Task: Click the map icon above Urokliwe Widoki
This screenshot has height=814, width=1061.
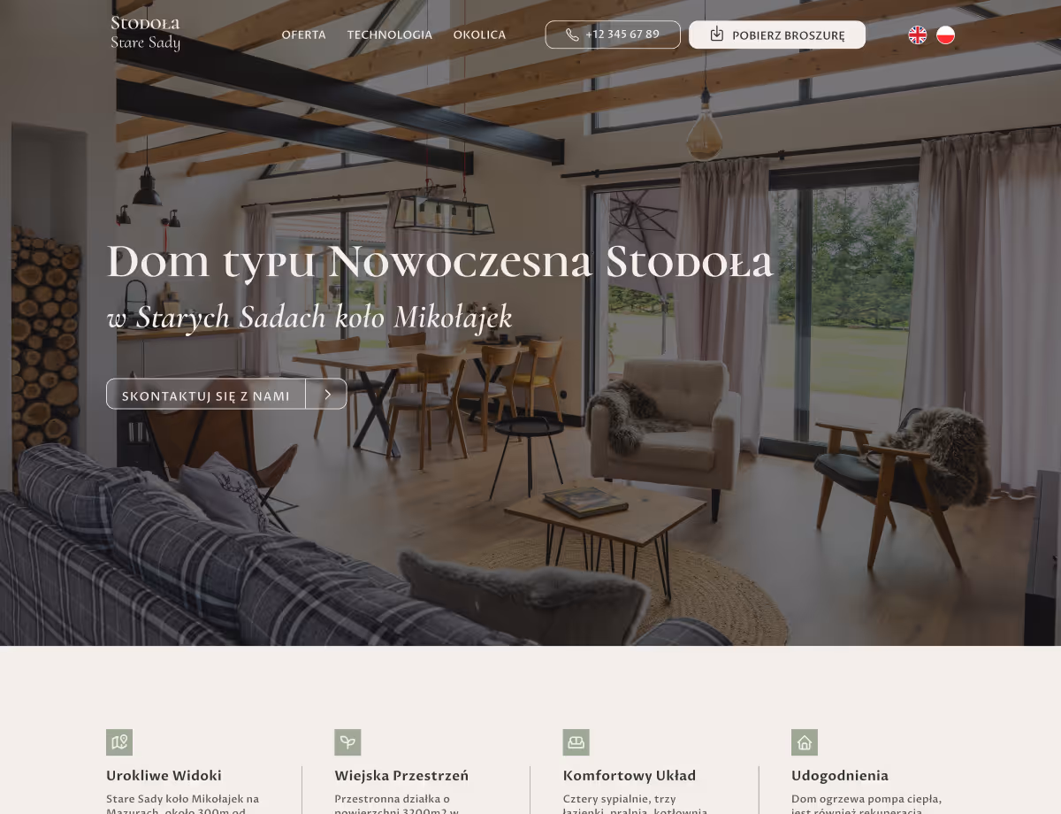Action: (119, 742)
